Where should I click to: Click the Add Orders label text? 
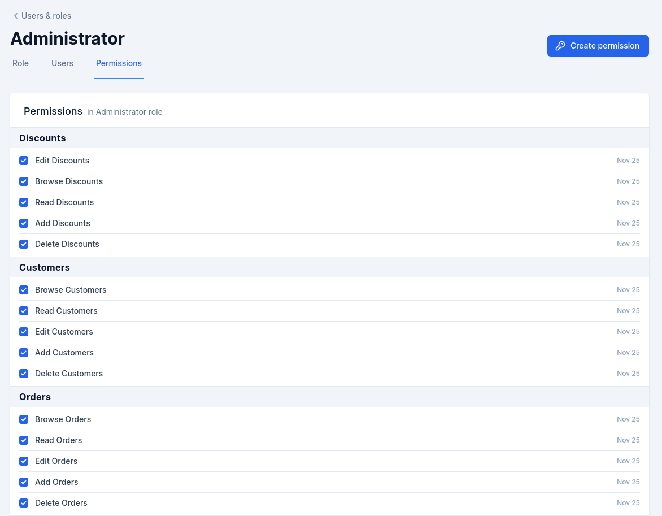56,482
